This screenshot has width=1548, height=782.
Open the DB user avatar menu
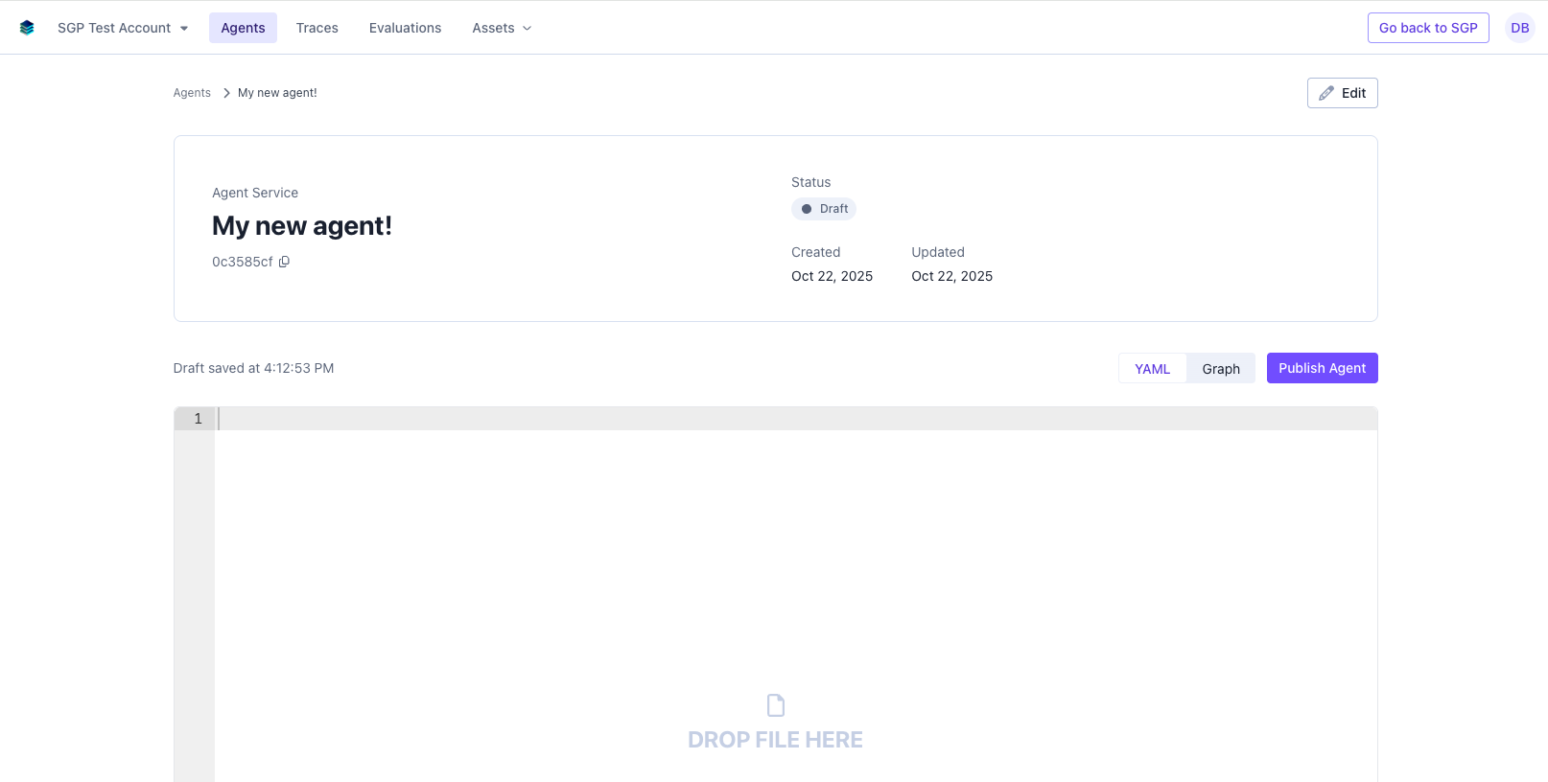click(1520, 28)
